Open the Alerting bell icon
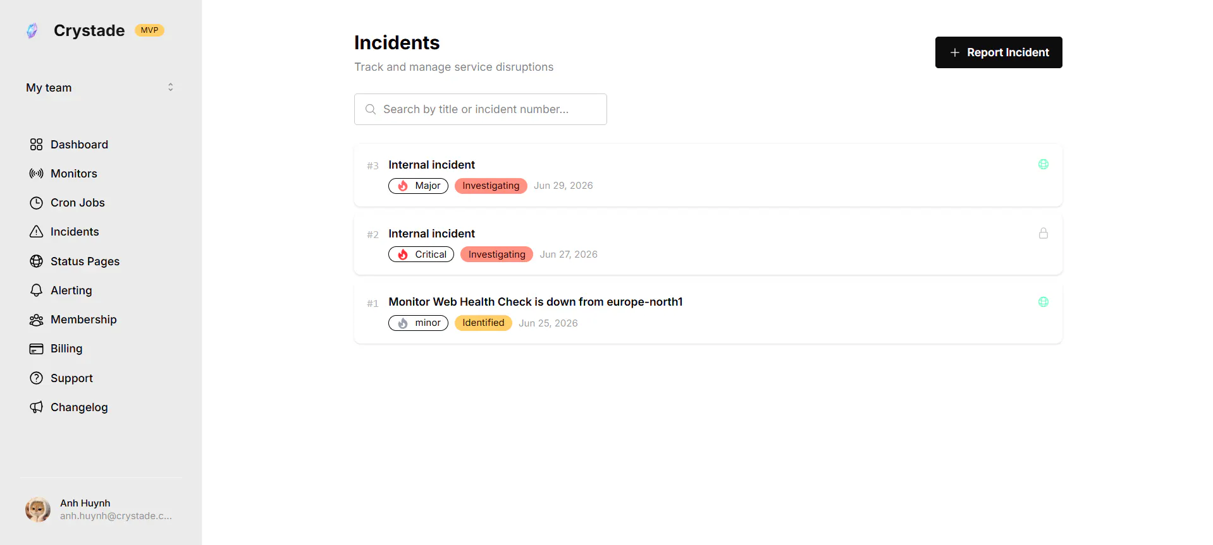1213x545 pixels. click(x=36, y=290)
